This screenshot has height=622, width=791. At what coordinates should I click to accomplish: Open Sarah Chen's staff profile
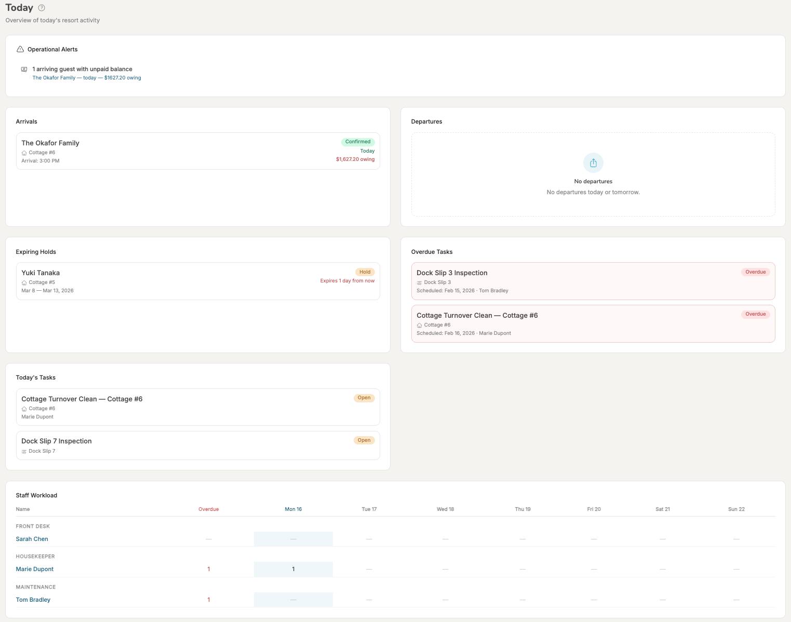[x=32, y=539]
